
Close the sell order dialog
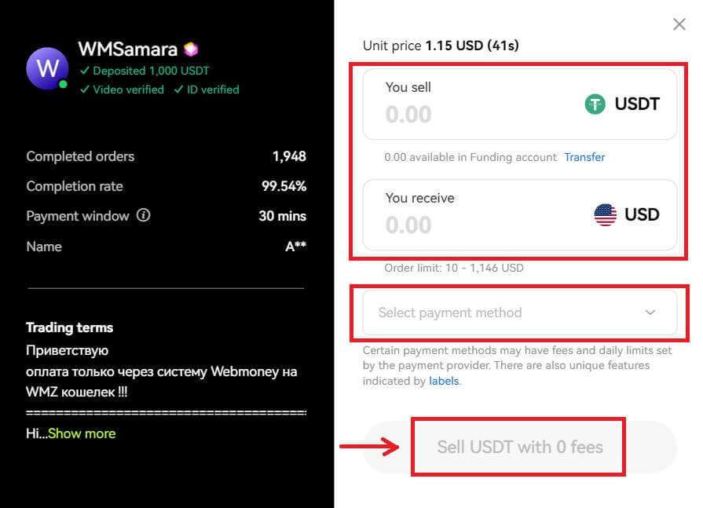[679, 24]
